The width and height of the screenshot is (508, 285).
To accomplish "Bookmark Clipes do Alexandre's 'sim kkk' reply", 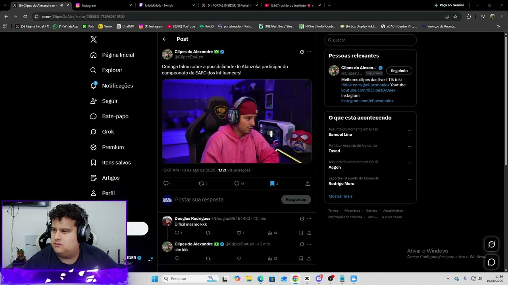I will (x=301, y=258).
